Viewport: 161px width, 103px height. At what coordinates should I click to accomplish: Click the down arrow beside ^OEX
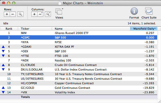(3, 51)
